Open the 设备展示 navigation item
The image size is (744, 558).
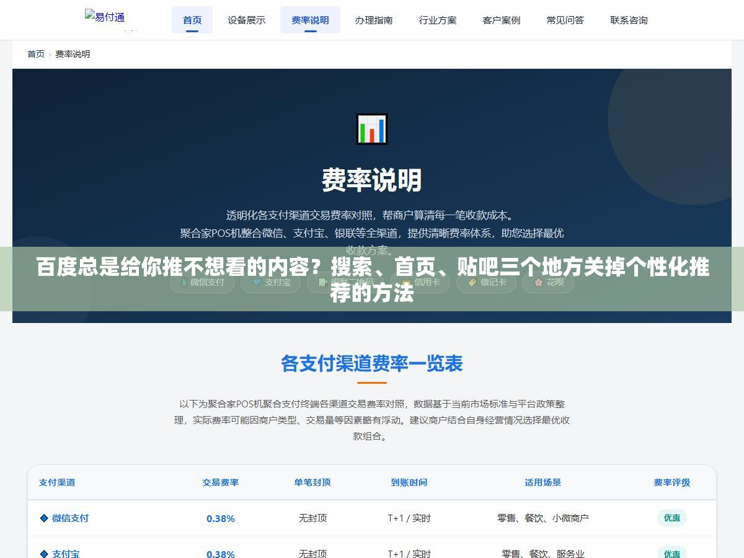click(246, 20)
